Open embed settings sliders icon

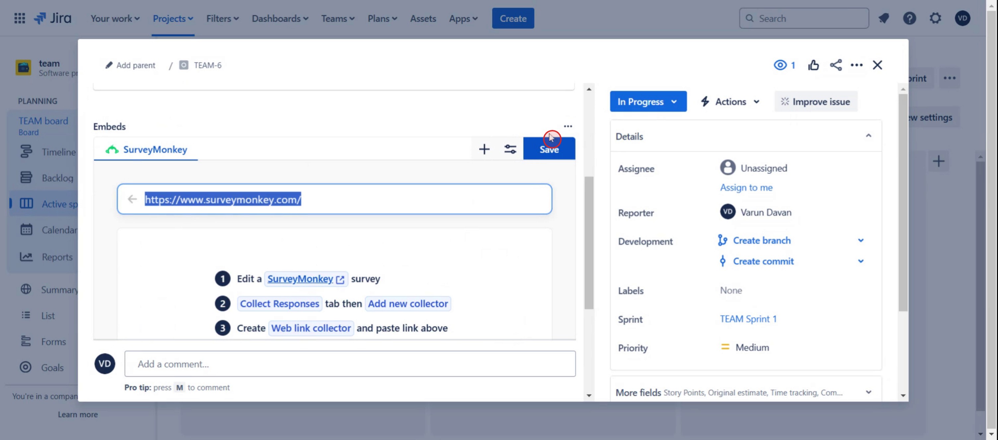(x=510, y=149)
